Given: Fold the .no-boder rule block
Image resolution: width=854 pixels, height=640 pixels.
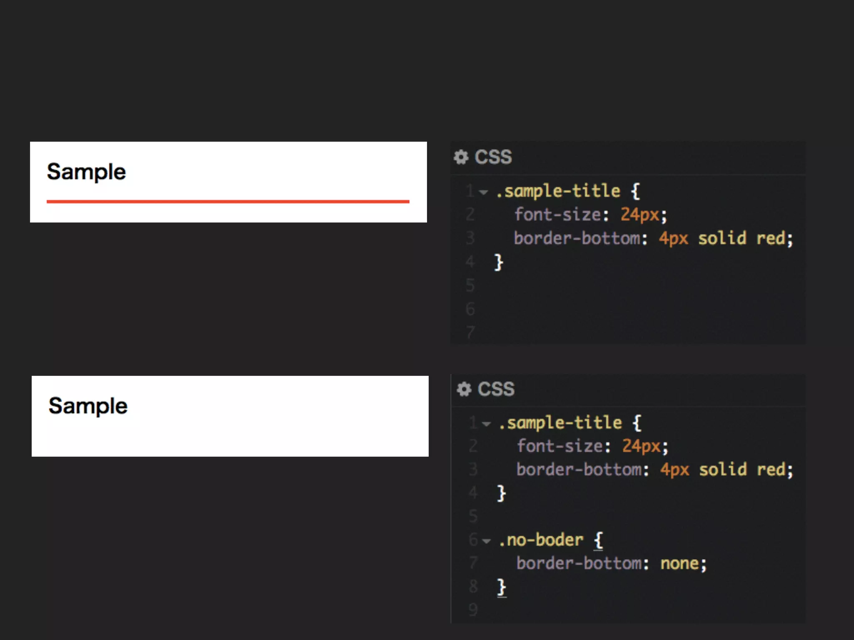Looking at the screenshot, I should 486,541.
